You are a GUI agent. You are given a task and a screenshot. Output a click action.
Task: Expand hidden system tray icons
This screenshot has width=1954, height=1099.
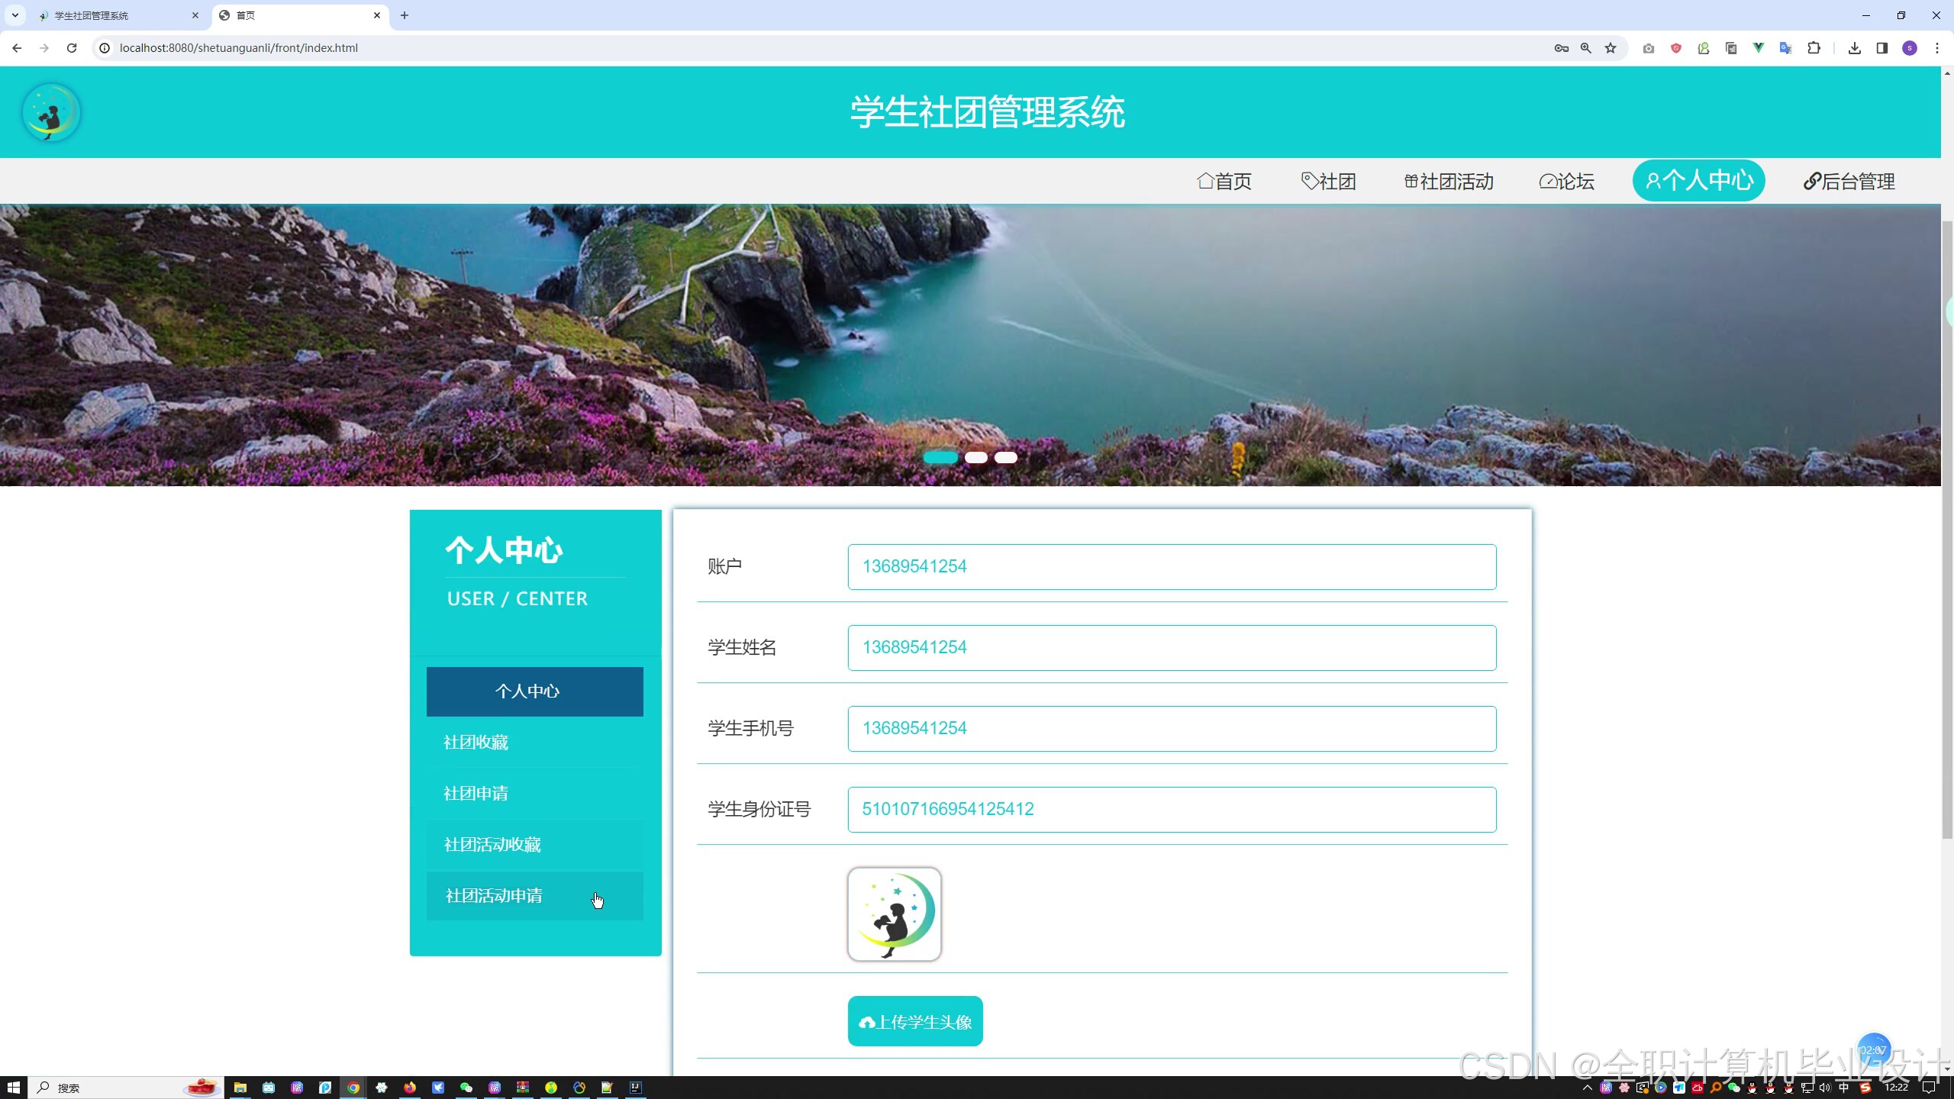click(x=1588, y=1088)
